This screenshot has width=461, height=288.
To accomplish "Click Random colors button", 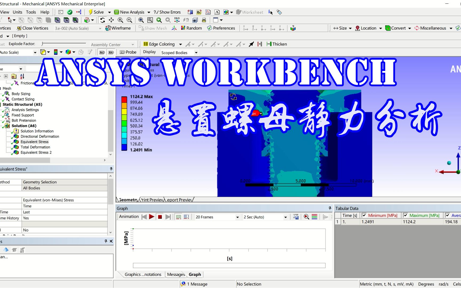I will [191, 28].
